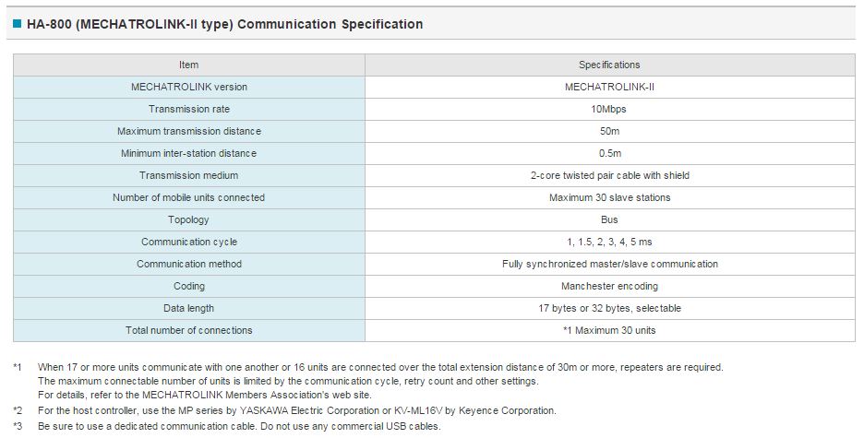Click the *1 Maximum 30 units cell
The height and width of the screenshot is (438, 864).
pos(609,330)
